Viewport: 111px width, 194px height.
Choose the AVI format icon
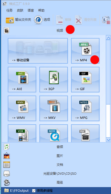(x=22, y=77)
